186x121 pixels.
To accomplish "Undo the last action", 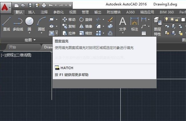I will coord(51,5).
